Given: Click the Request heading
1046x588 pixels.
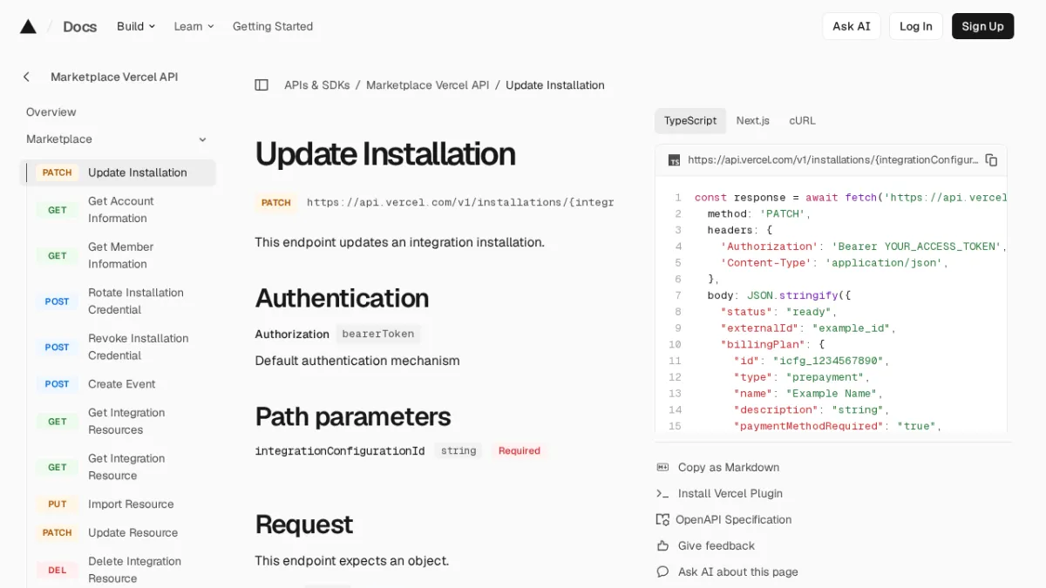Looking at the screenshot, I should click(x=304, y=524).
